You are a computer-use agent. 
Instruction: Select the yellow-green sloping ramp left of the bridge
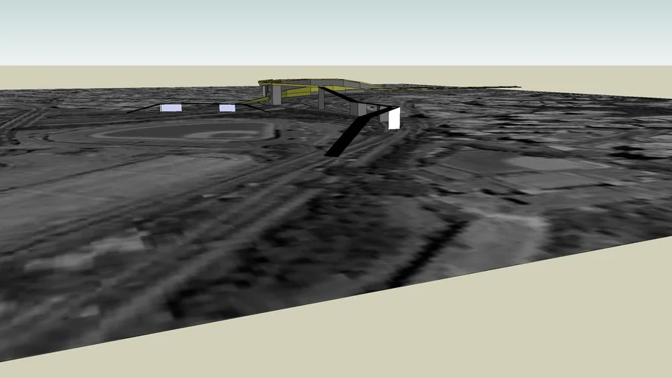point(256,100)
